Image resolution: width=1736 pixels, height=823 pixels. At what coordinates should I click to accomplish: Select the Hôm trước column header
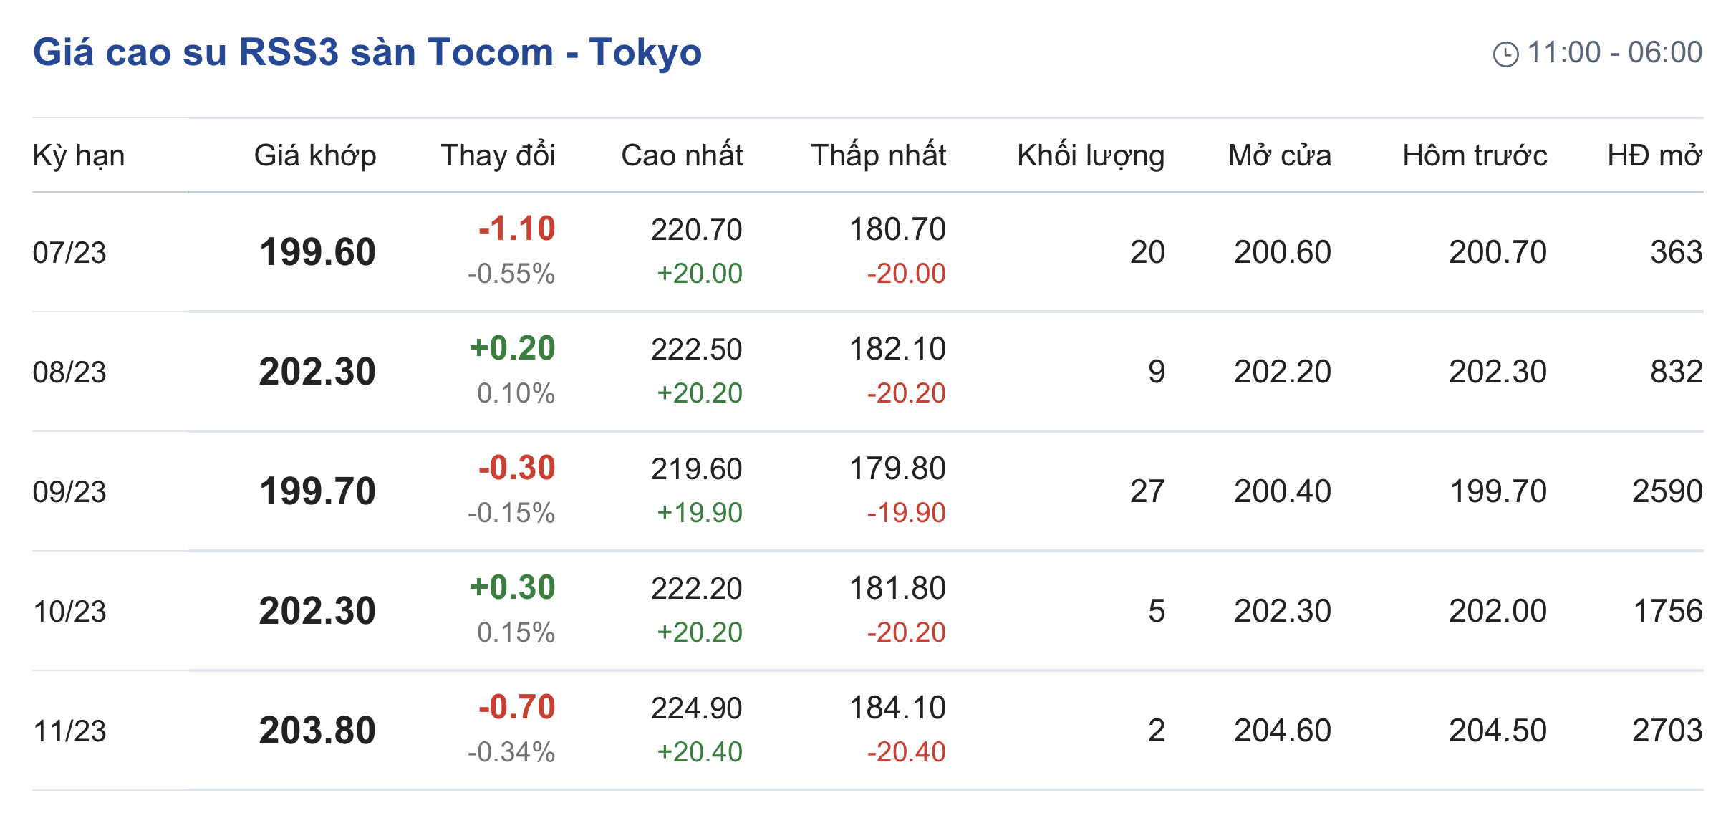coord(1475,155)
